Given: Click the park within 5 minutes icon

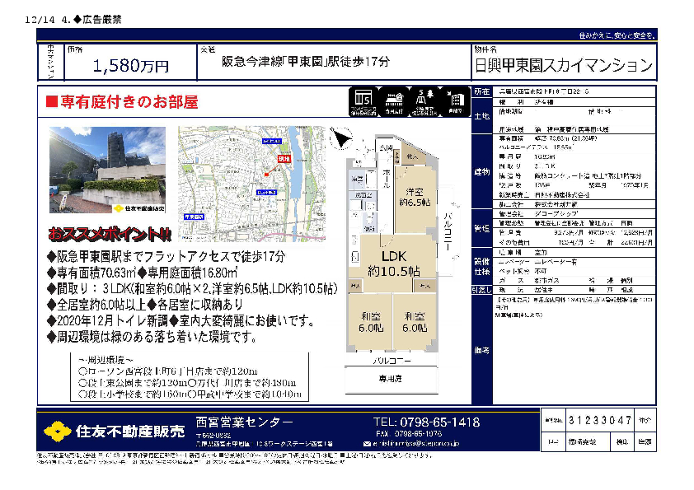Looking at the screenshot, I should click(425, 102).
